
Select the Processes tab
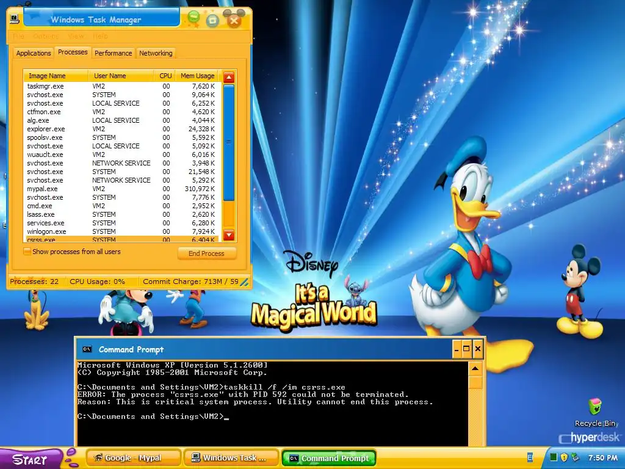point(73,52)
